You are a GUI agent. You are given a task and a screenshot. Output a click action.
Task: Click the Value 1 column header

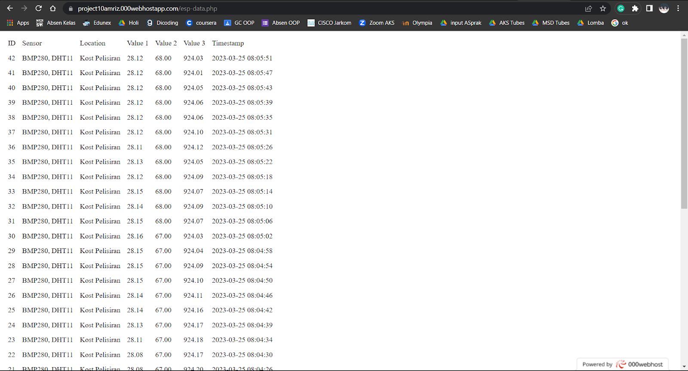click(138, 43)
